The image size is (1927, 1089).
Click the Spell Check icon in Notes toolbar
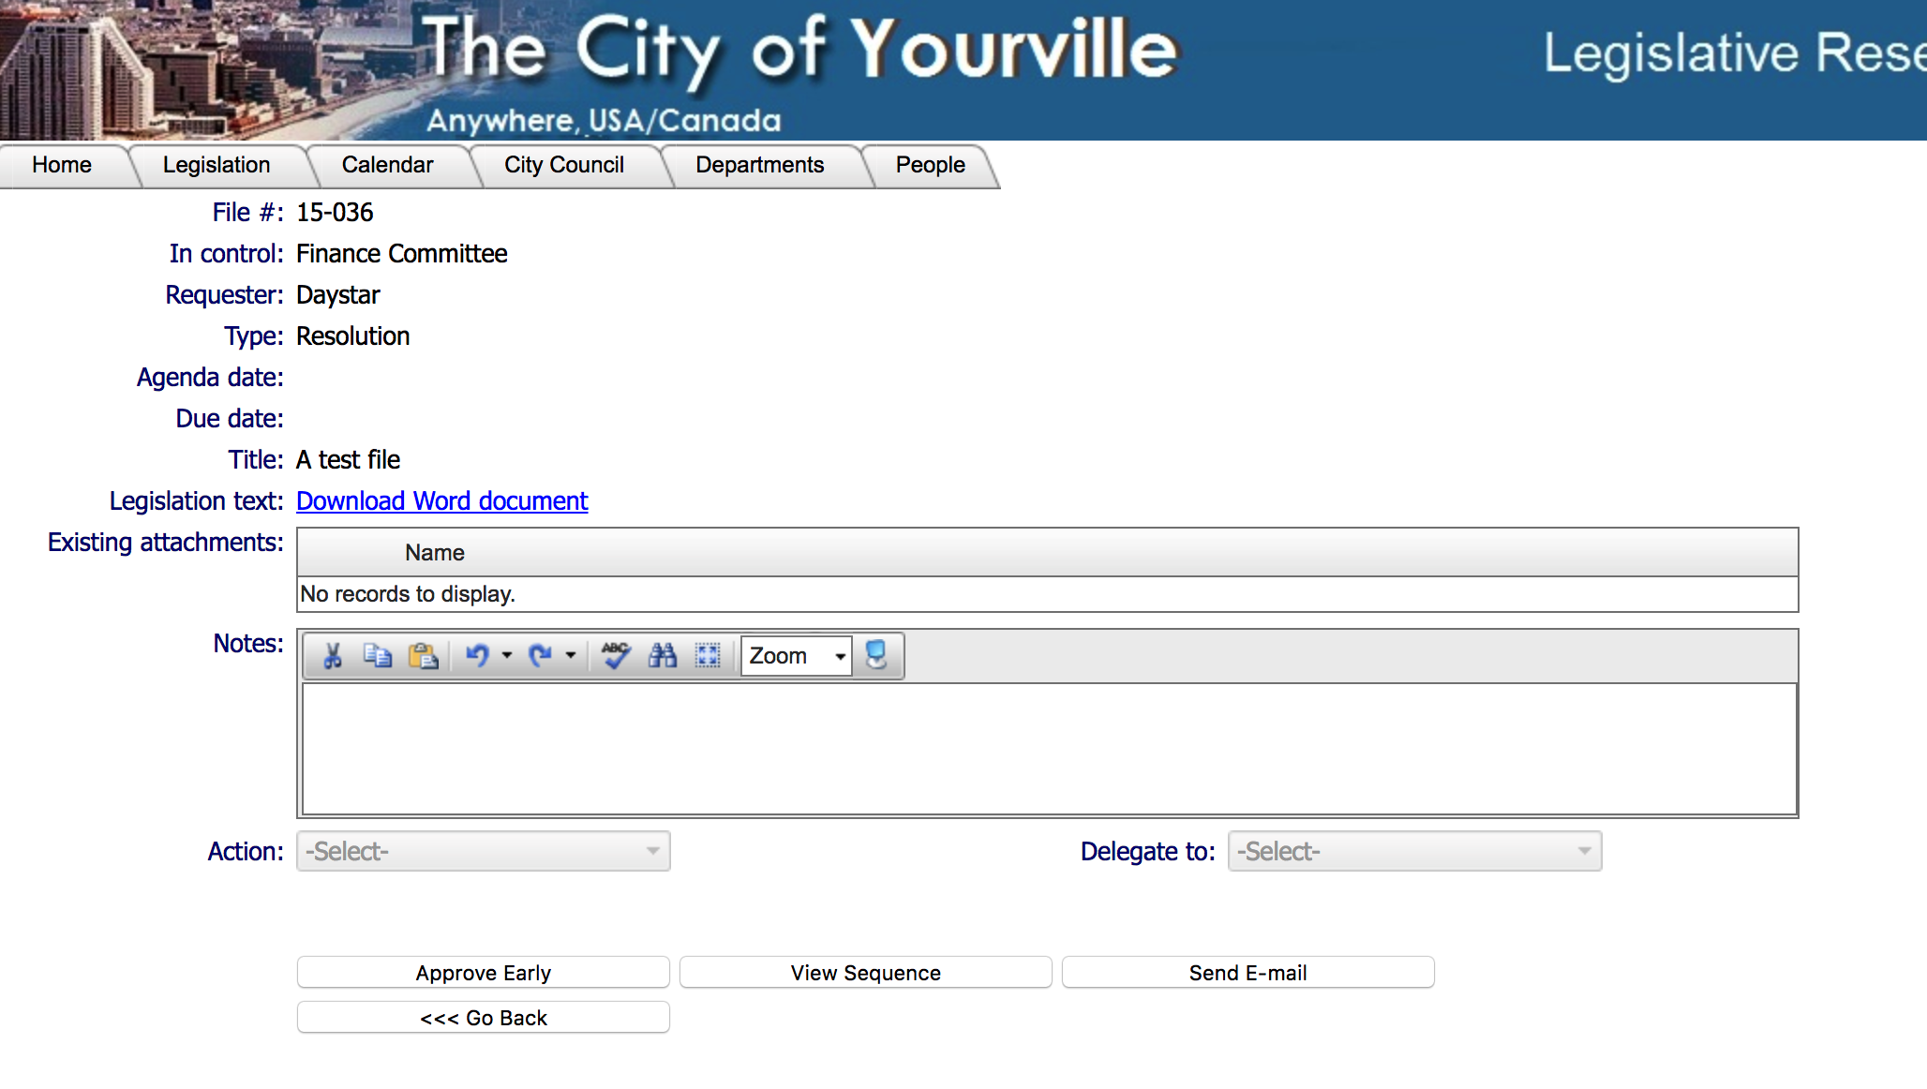pyautogui.click(x=613, y=656)
